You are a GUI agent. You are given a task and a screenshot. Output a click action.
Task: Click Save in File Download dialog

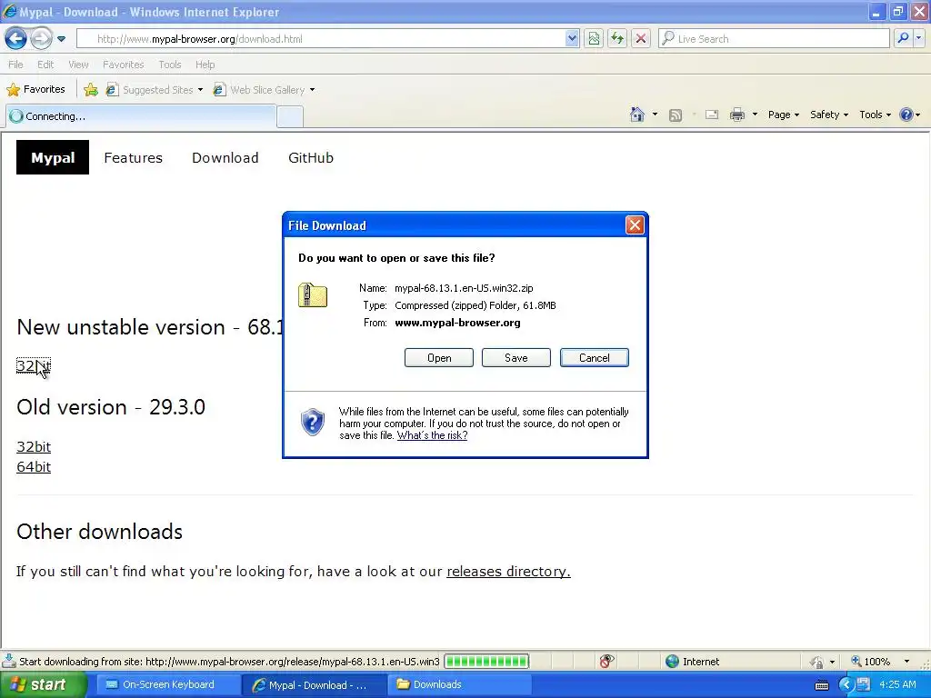tap(516, 358)
